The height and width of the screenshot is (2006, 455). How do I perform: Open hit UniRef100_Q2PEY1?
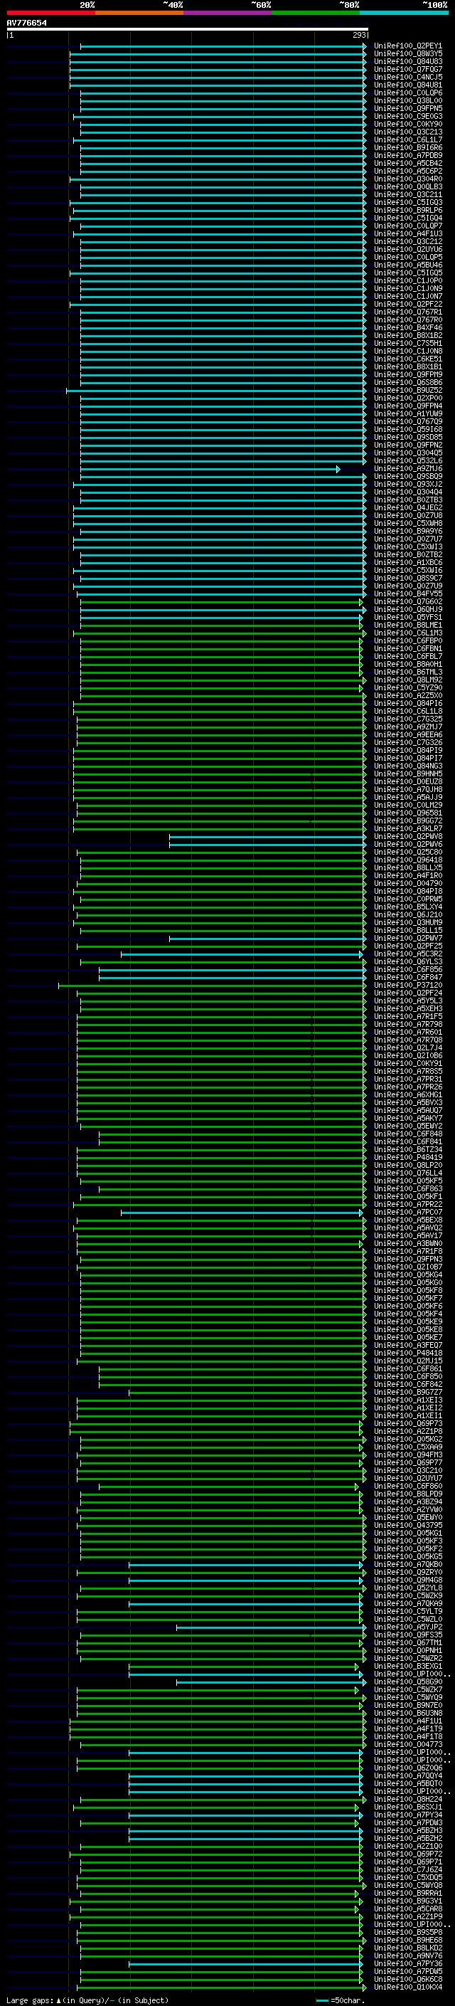tap(407, 47)
